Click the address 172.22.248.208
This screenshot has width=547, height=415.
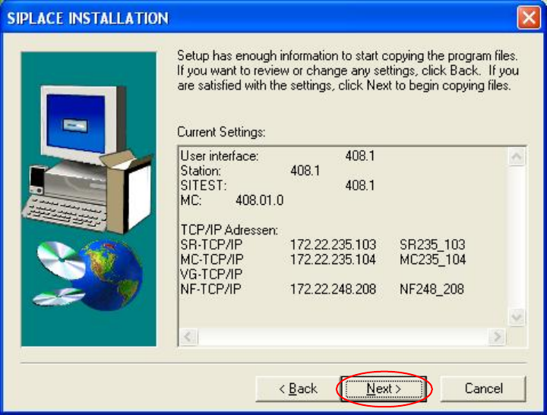tap(334, 289)
